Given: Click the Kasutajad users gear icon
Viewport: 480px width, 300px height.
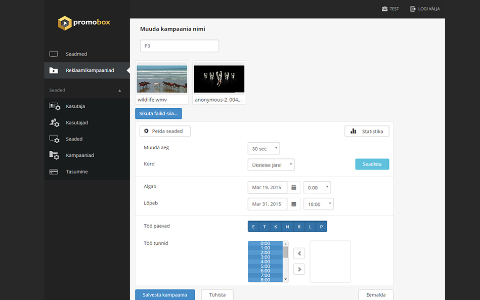Looking at the screenshot, I should pyautogui.click(x=54, y=122).
